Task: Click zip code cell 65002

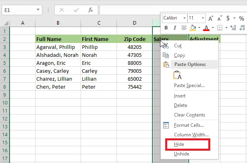Action: click(x=134, y=79)
